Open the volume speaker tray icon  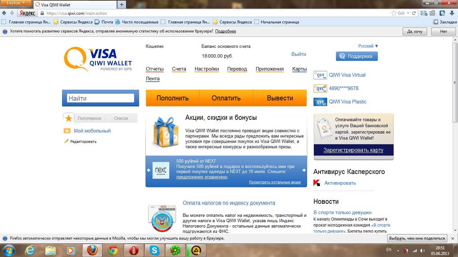pos(422,250)
